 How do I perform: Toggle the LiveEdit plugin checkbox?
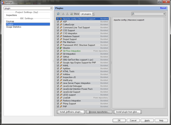click(x=58, y=98)
